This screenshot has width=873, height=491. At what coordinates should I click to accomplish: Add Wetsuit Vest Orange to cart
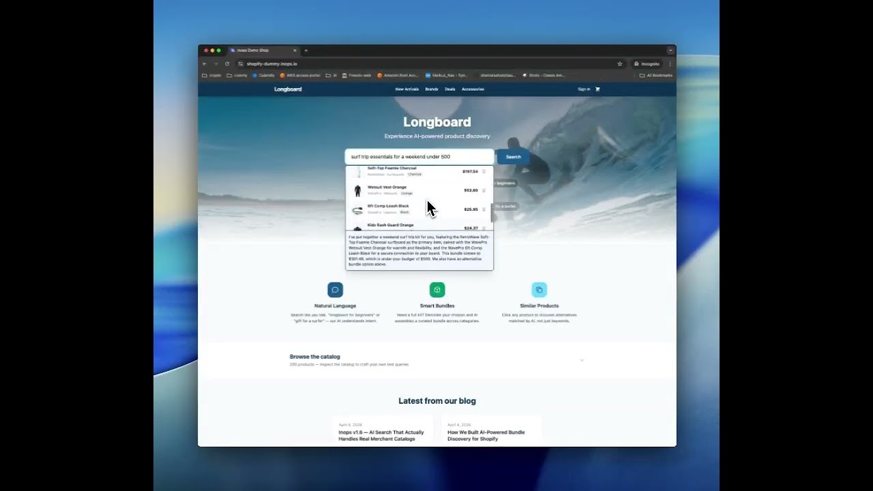click(x=484, y=190)
